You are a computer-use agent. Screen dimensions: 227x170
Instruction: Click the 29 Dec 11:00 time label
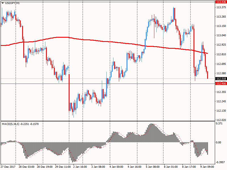coord(63,167)
